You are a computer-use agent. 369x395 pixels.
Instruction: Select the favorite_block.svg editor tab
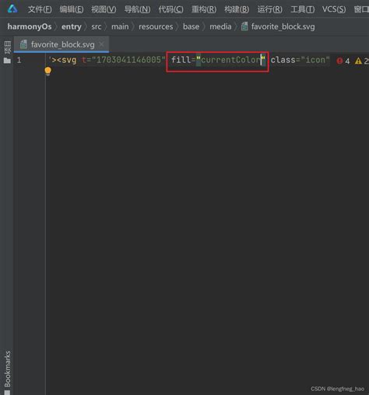(x=62, y=44)
